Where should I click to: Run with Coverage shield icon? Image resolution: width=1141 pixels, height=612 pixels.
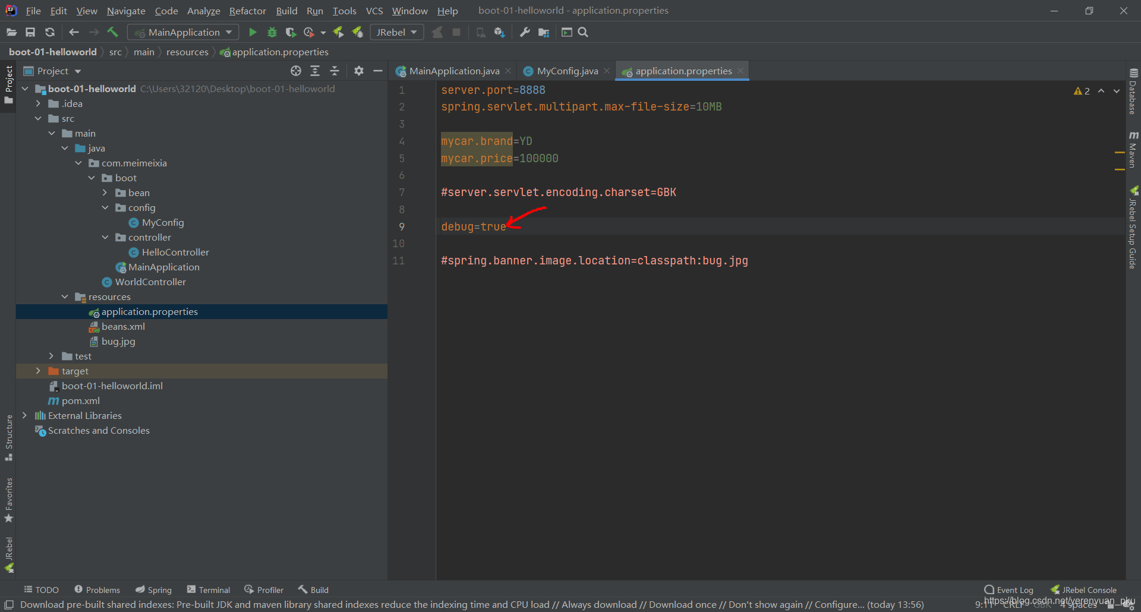point(291,32)
